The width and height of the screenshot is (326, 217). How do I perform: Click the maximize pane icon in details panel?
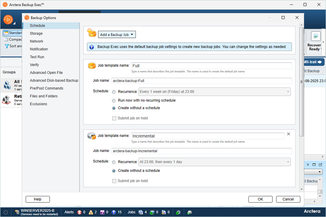314,165
